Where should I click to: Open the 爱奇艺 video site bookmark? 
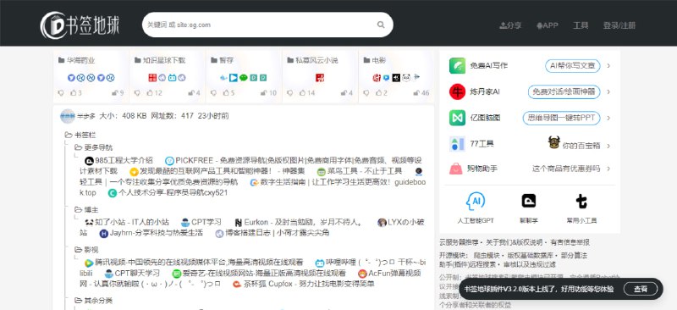coord(259,274)
